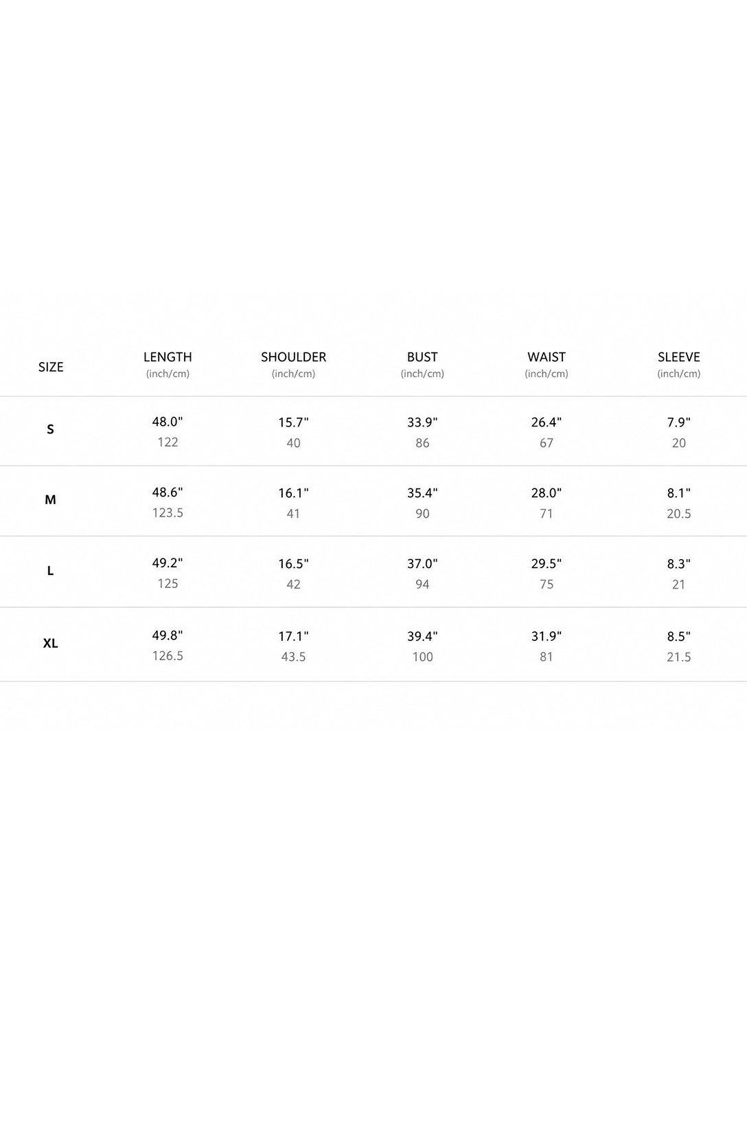
Task: Select the 8.5" sleeve value for XL
Action: [679, 636]
